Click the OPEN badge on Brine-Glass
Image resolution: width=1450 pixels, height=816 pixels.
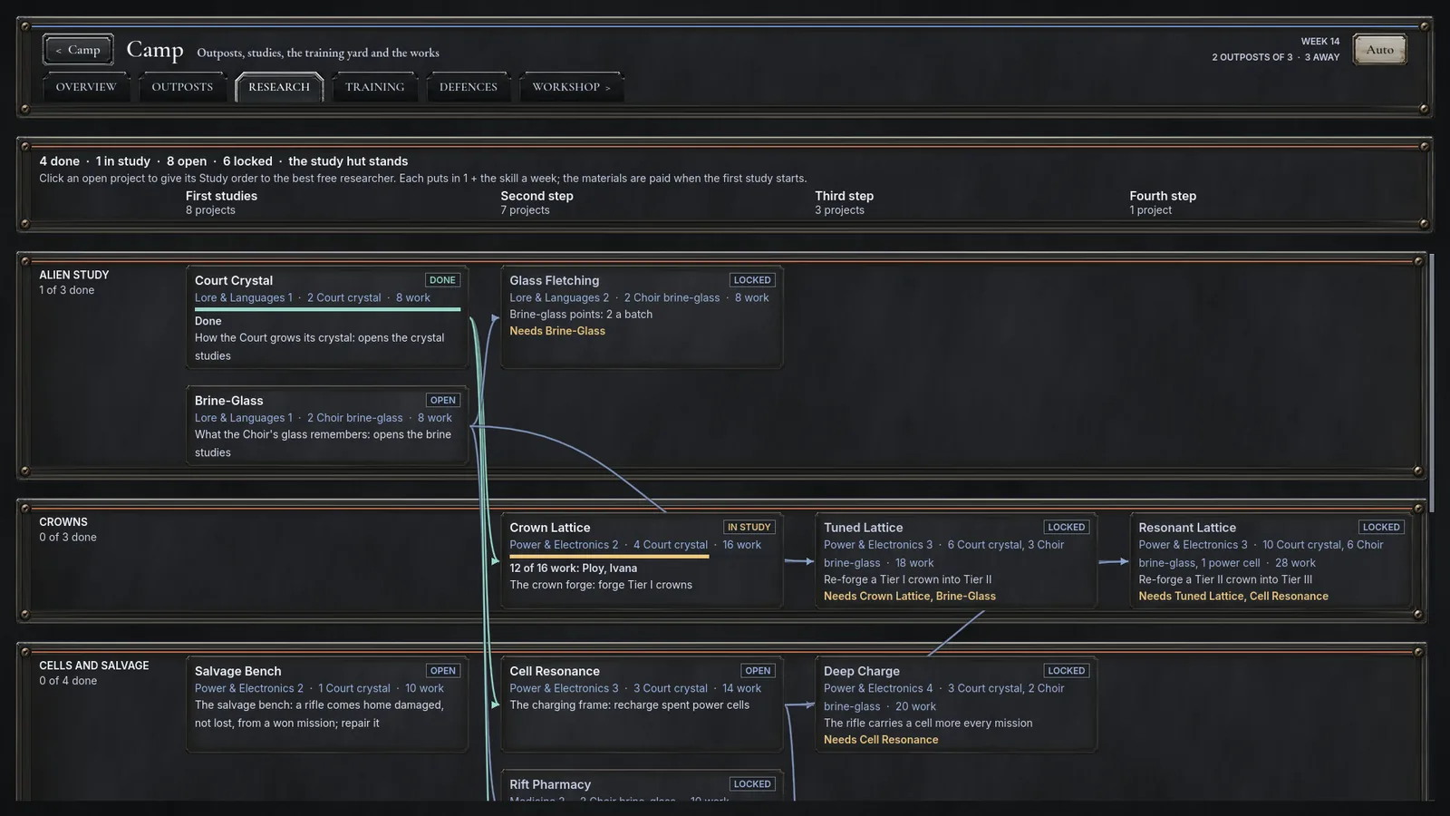[443, 400]
